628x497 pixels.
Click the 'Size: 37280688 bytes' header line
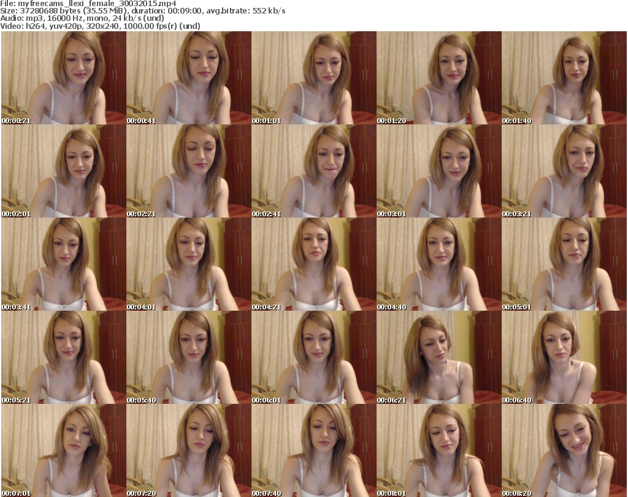pos(142,11)
